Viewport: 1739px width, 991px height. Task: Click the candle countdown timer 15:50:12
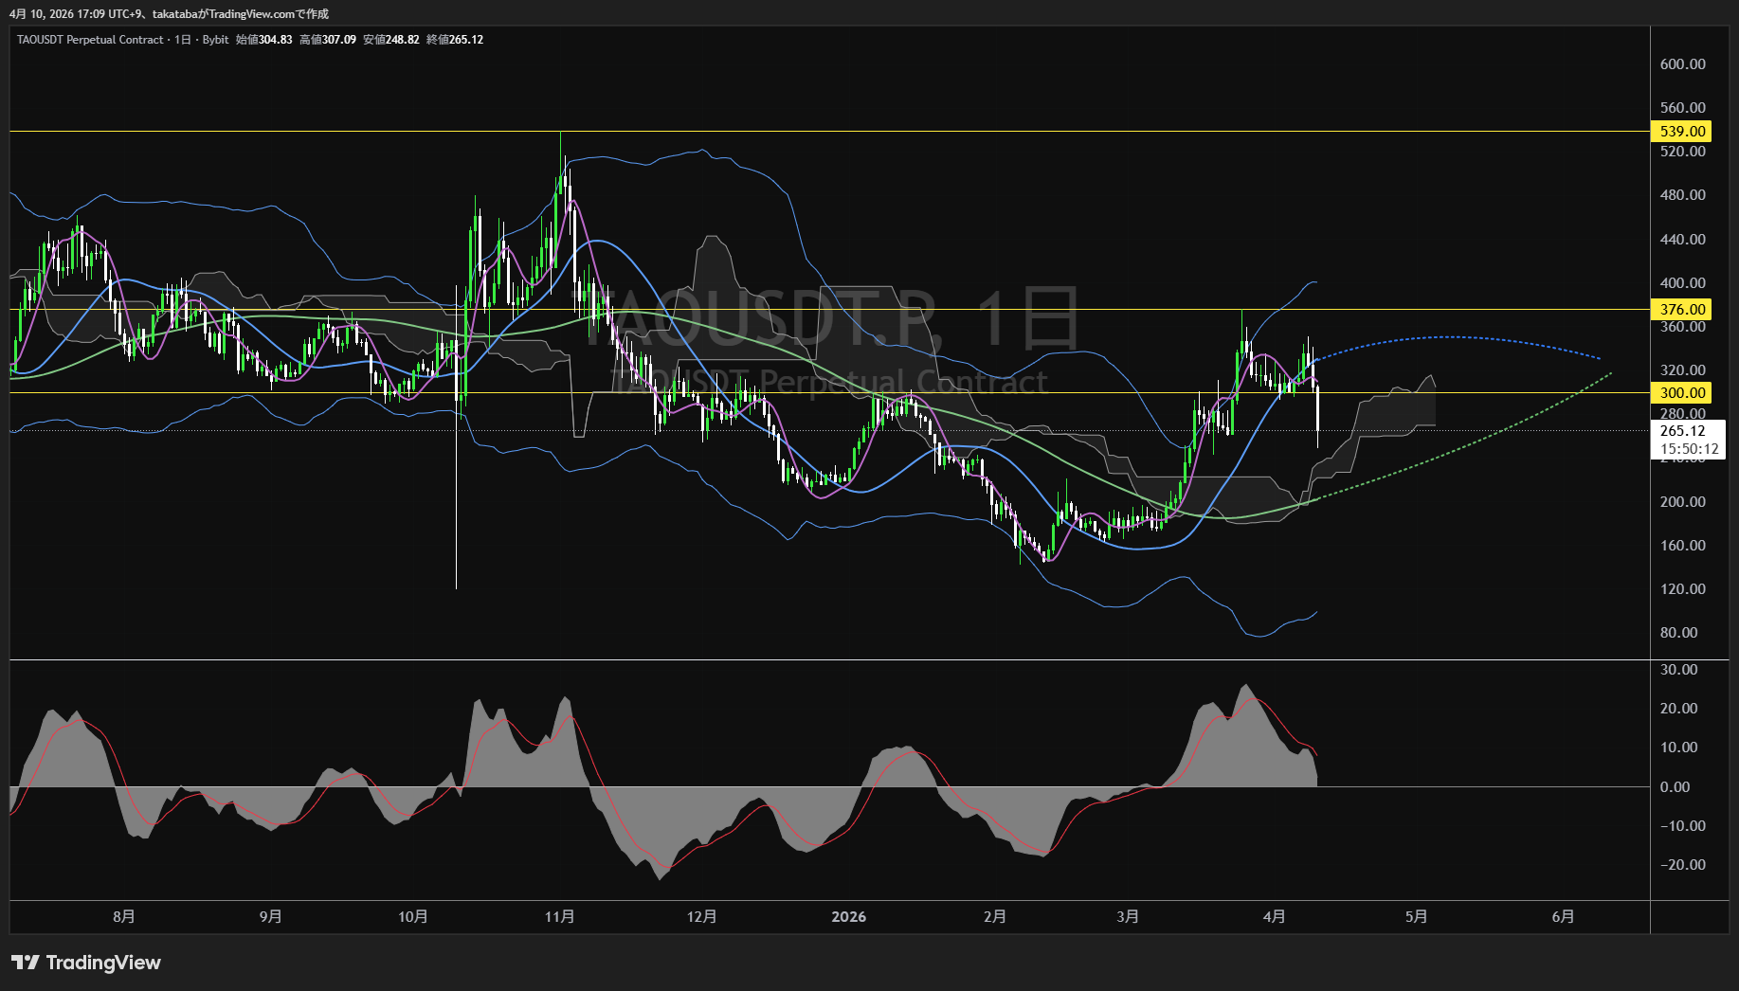(x=1689, y=449)
